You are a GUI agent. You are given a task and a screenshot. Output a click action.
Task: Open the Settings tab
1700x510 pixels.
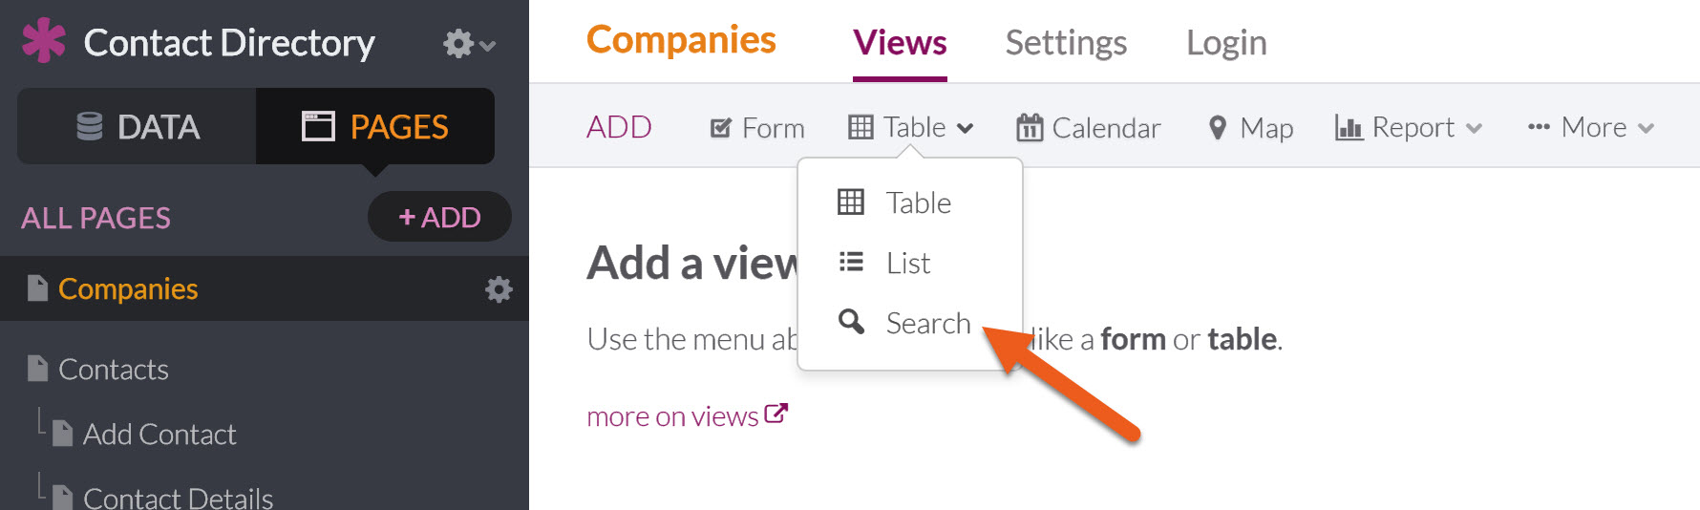pos(1066,43)
